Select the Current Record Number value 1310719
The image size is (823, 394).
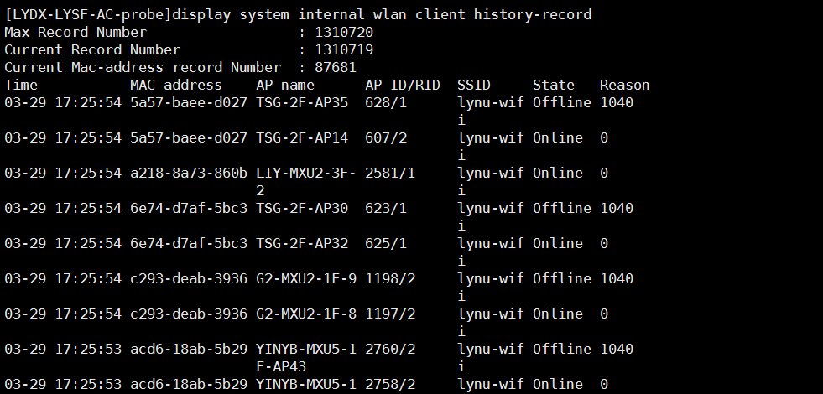[x=344, y=49]
